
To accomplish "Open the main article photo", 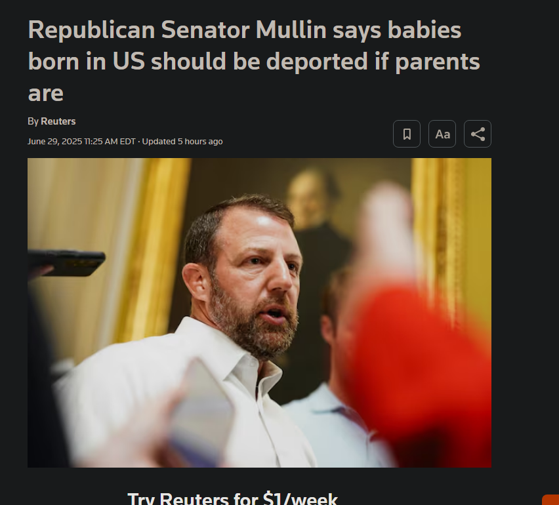I will [259, 313].
